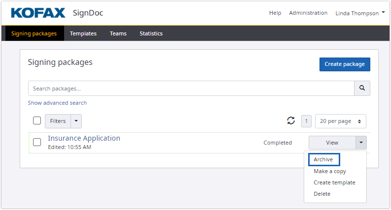Select the Signing packages tab
Viewport: 391px width, 210px height.
point(34,33)
